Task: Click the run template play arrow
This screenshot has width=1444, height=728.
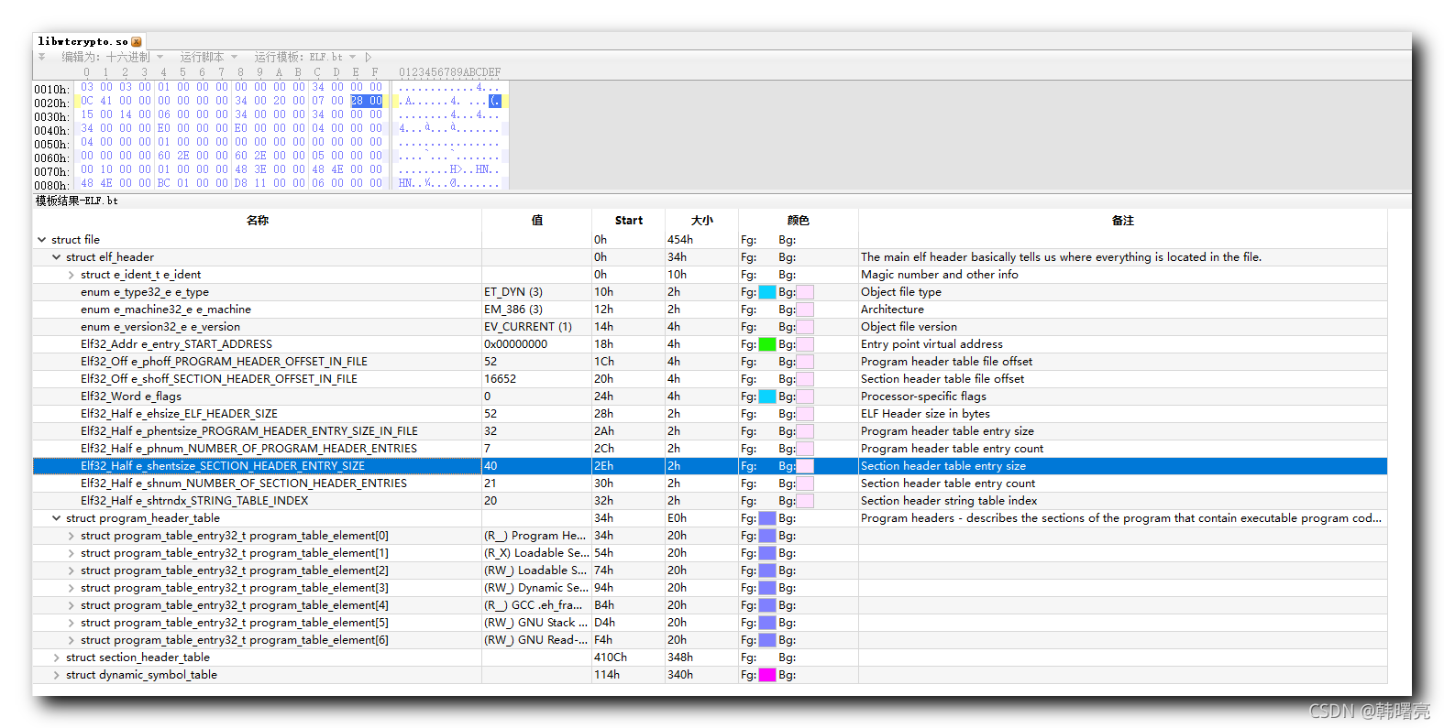Action: tap(369, 57)
